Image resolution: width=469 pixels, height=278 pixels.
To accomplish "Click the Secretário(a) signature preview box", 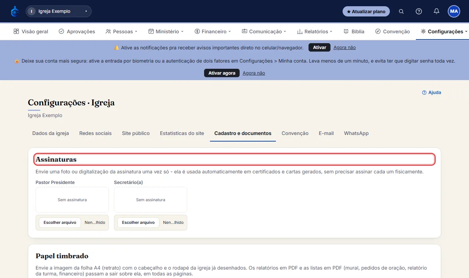I will tap(151, 200).
